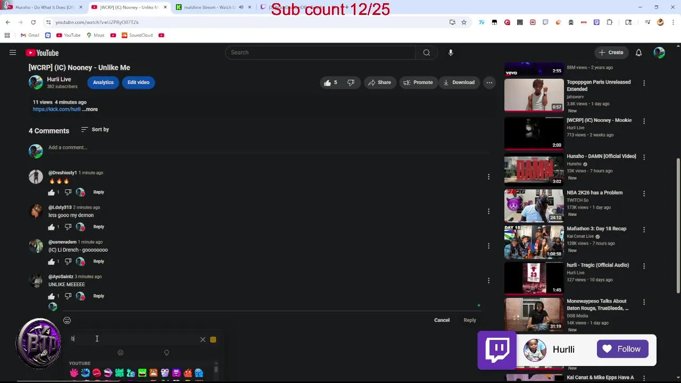Close the [WCRP] (IC) Nooney tab
This screenshot has width=681, height=383.
(x=165, y=7)
